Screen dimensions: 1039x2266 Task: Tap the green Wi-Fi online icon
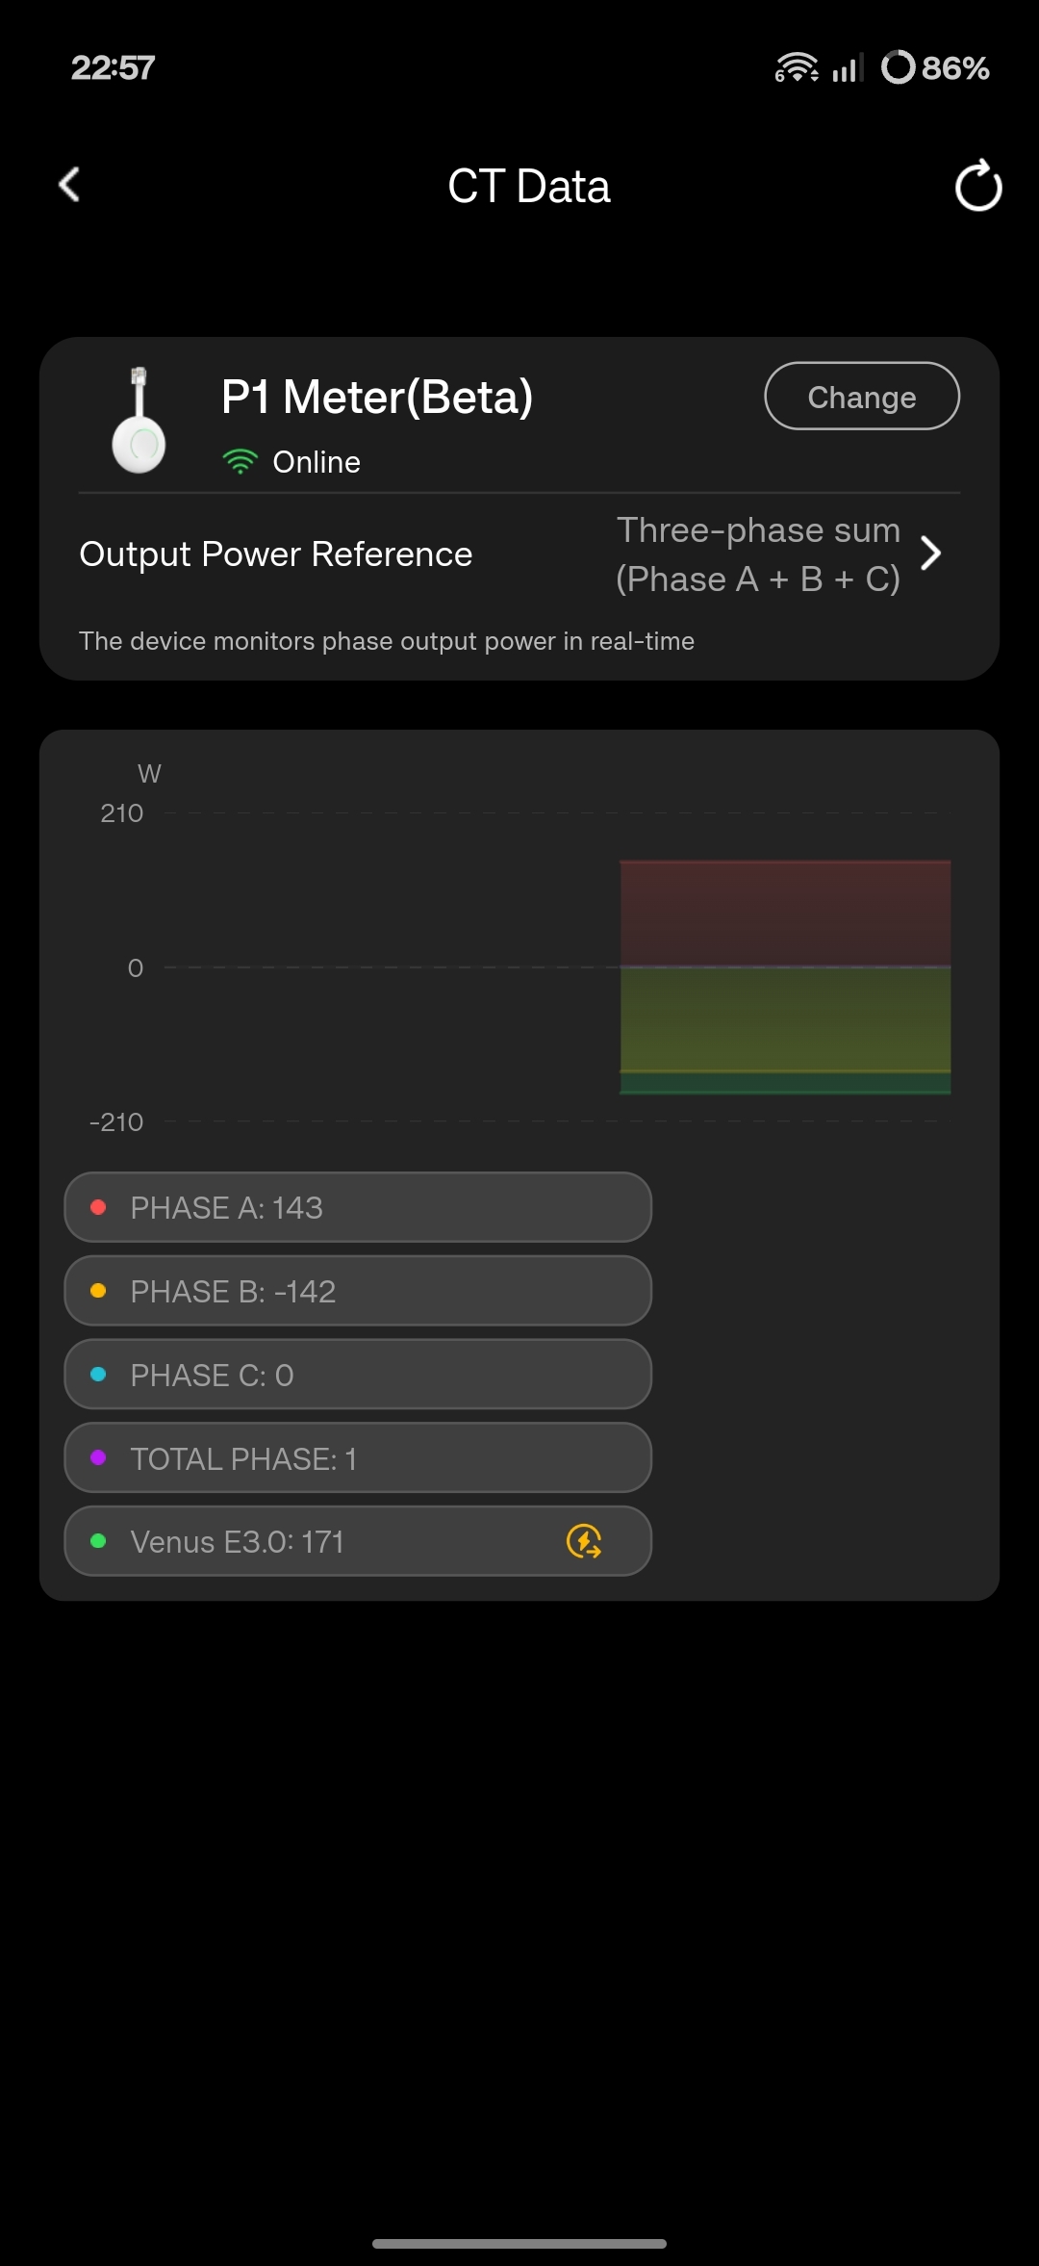pos(240,462)
